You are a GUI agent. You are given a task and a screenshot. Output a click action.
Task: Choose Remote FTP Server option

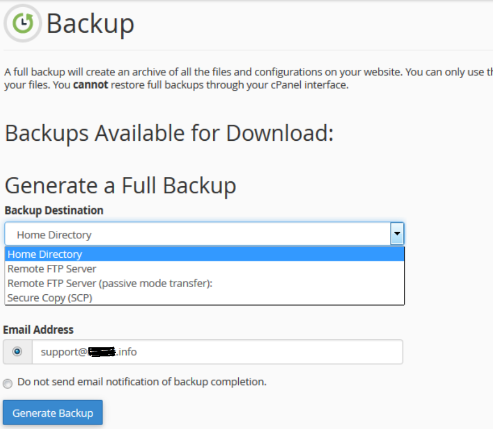pyautogui.click(x=204, y=269)
